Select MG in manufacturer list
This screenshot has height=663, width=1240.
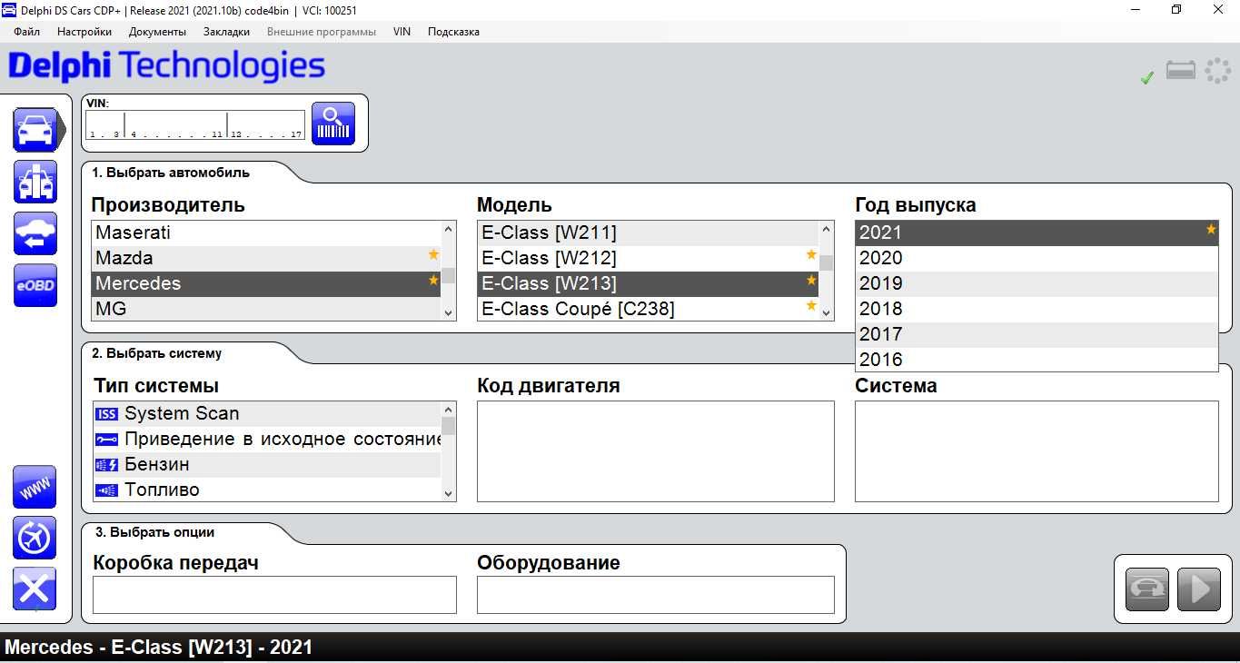(x=266, y=309)
